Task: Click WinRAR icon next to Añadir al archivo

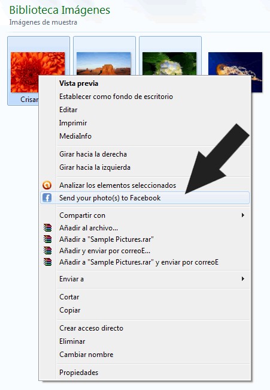Action: (x=47, y=227)
